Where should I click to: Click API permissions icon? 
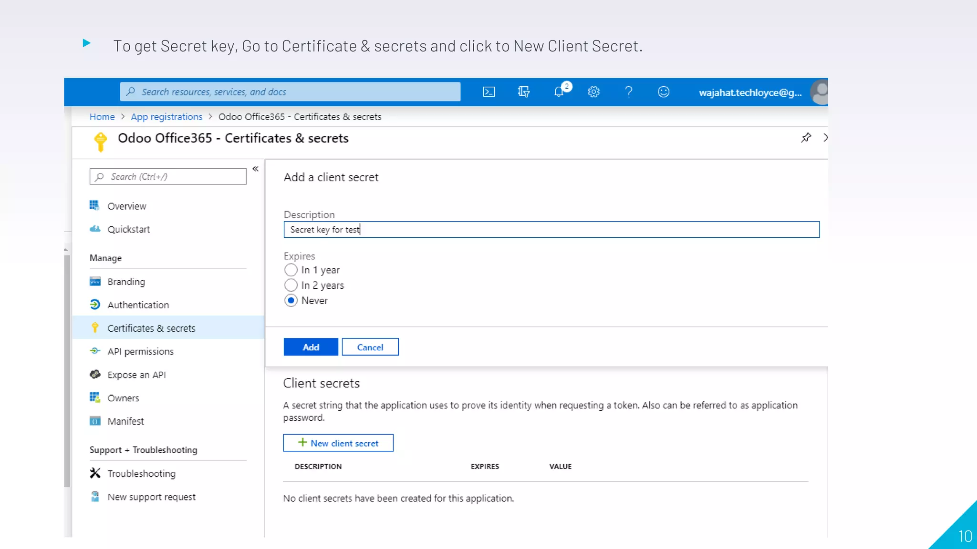pyautogui.click(x=95, y=351)
